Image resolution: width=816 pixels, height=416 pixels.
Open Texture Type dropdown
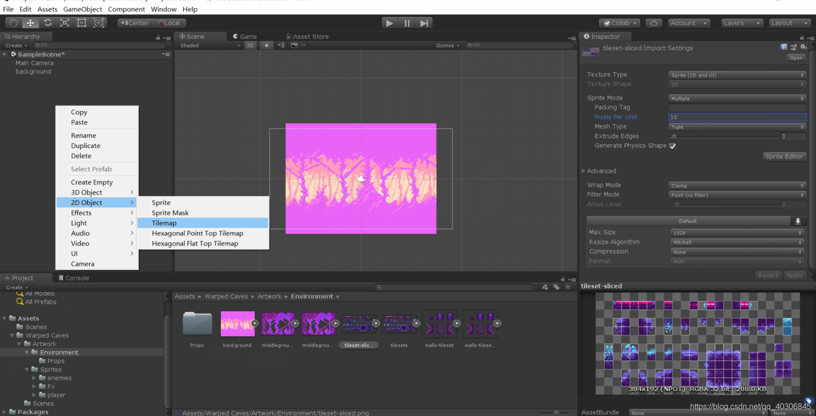pyautogui.click(x=737, y=75)
